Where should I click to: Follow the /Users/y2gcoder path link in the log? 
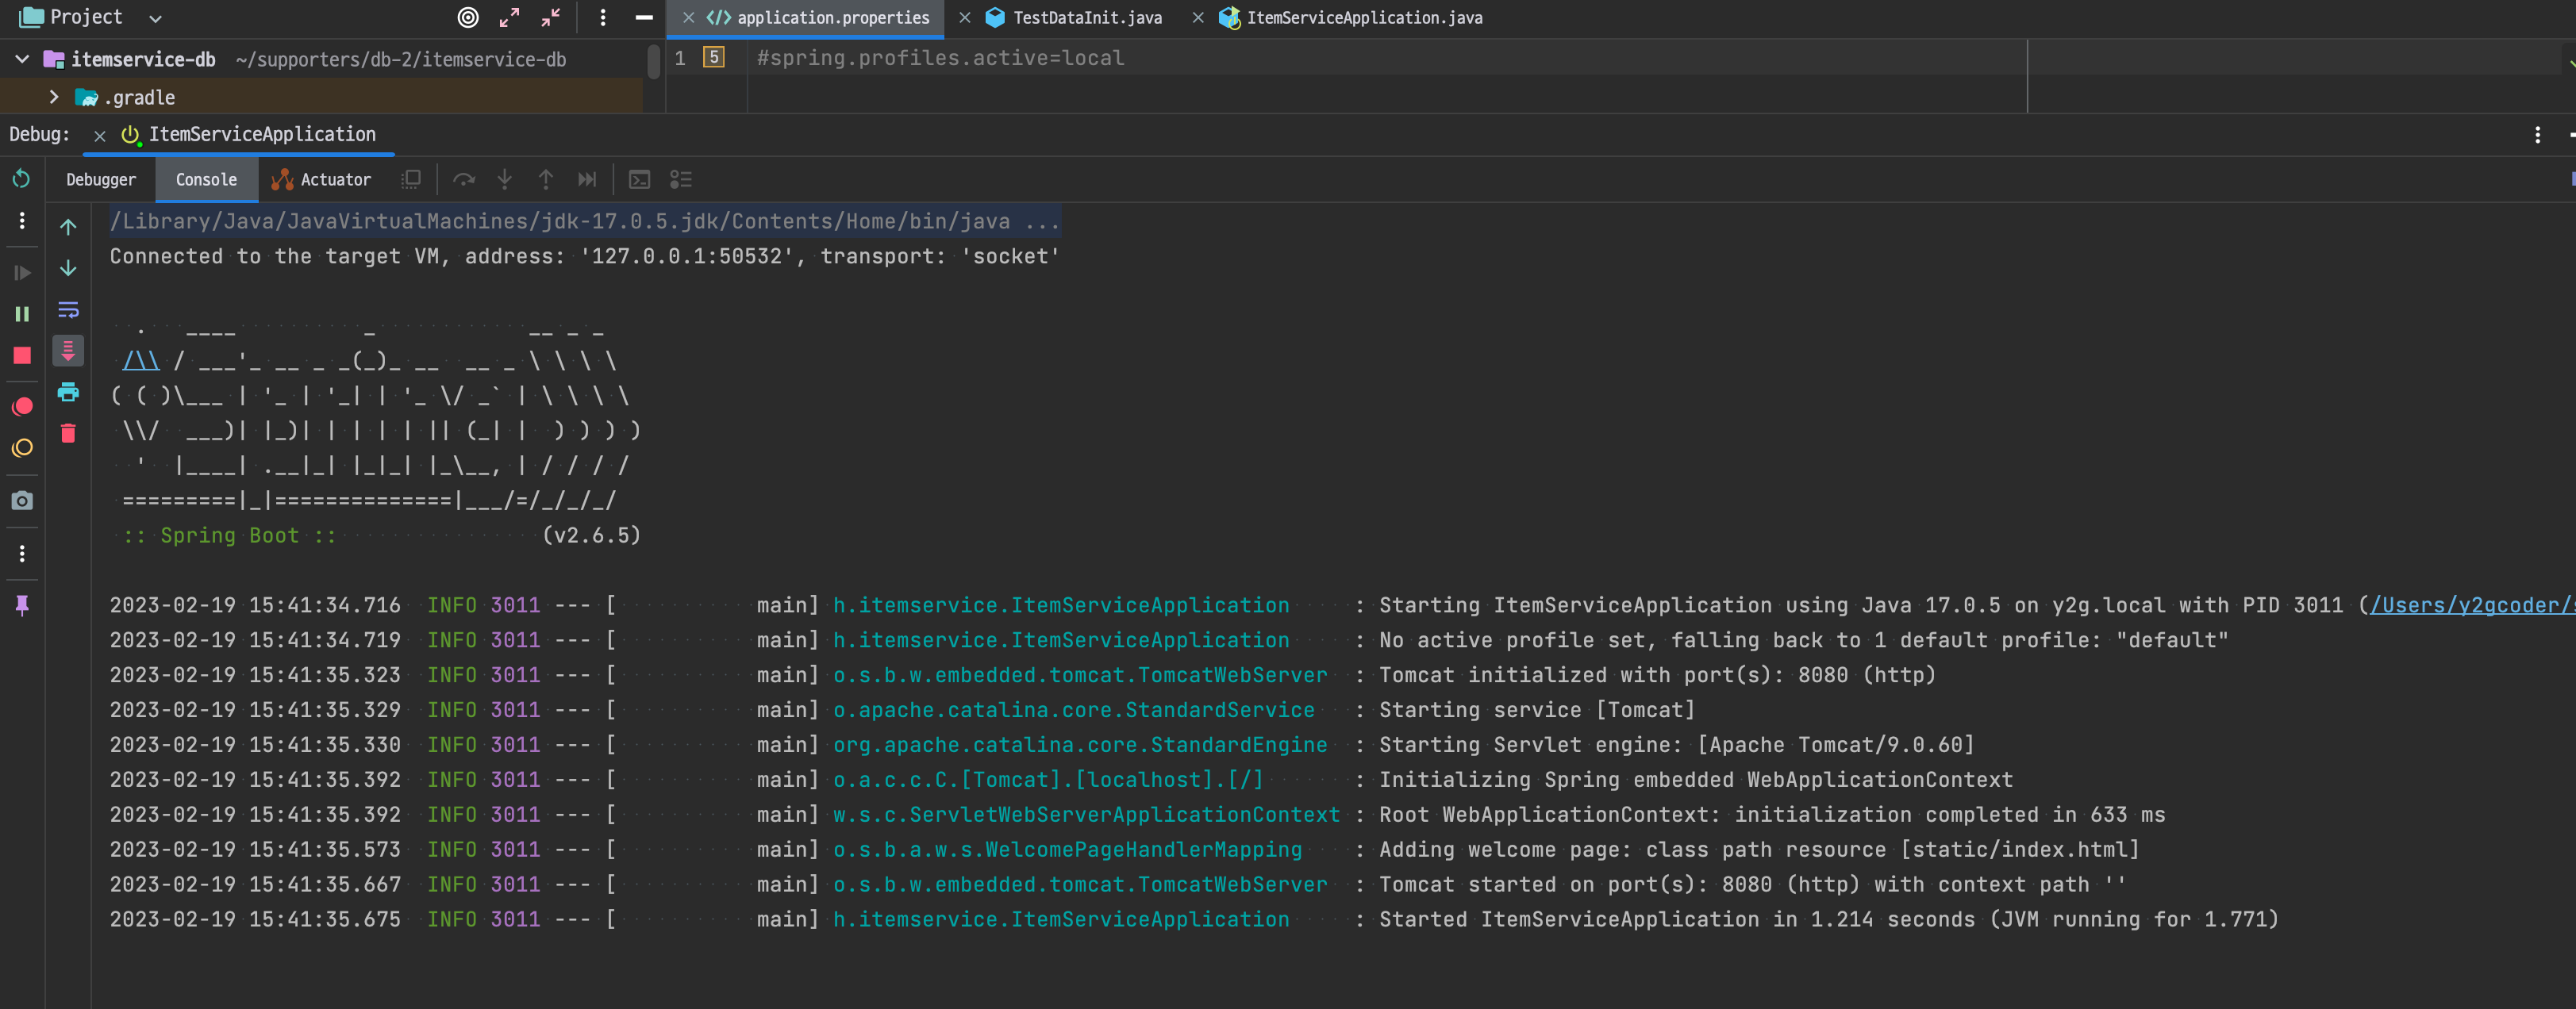(x=2472, y=605)
